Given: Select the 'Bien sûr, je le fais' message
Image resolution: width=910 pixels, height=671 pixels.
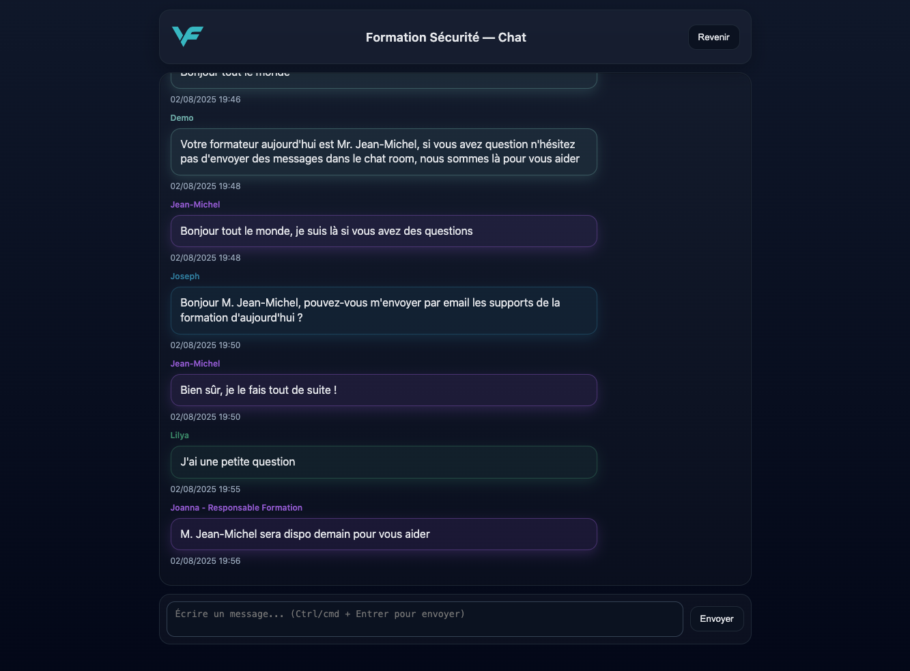Looking at the screenshot, I should (384, 390).
